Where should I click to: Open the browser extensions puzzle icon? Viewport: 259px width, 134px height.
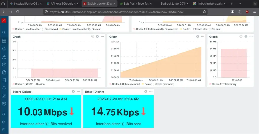(x=240, y=12)
